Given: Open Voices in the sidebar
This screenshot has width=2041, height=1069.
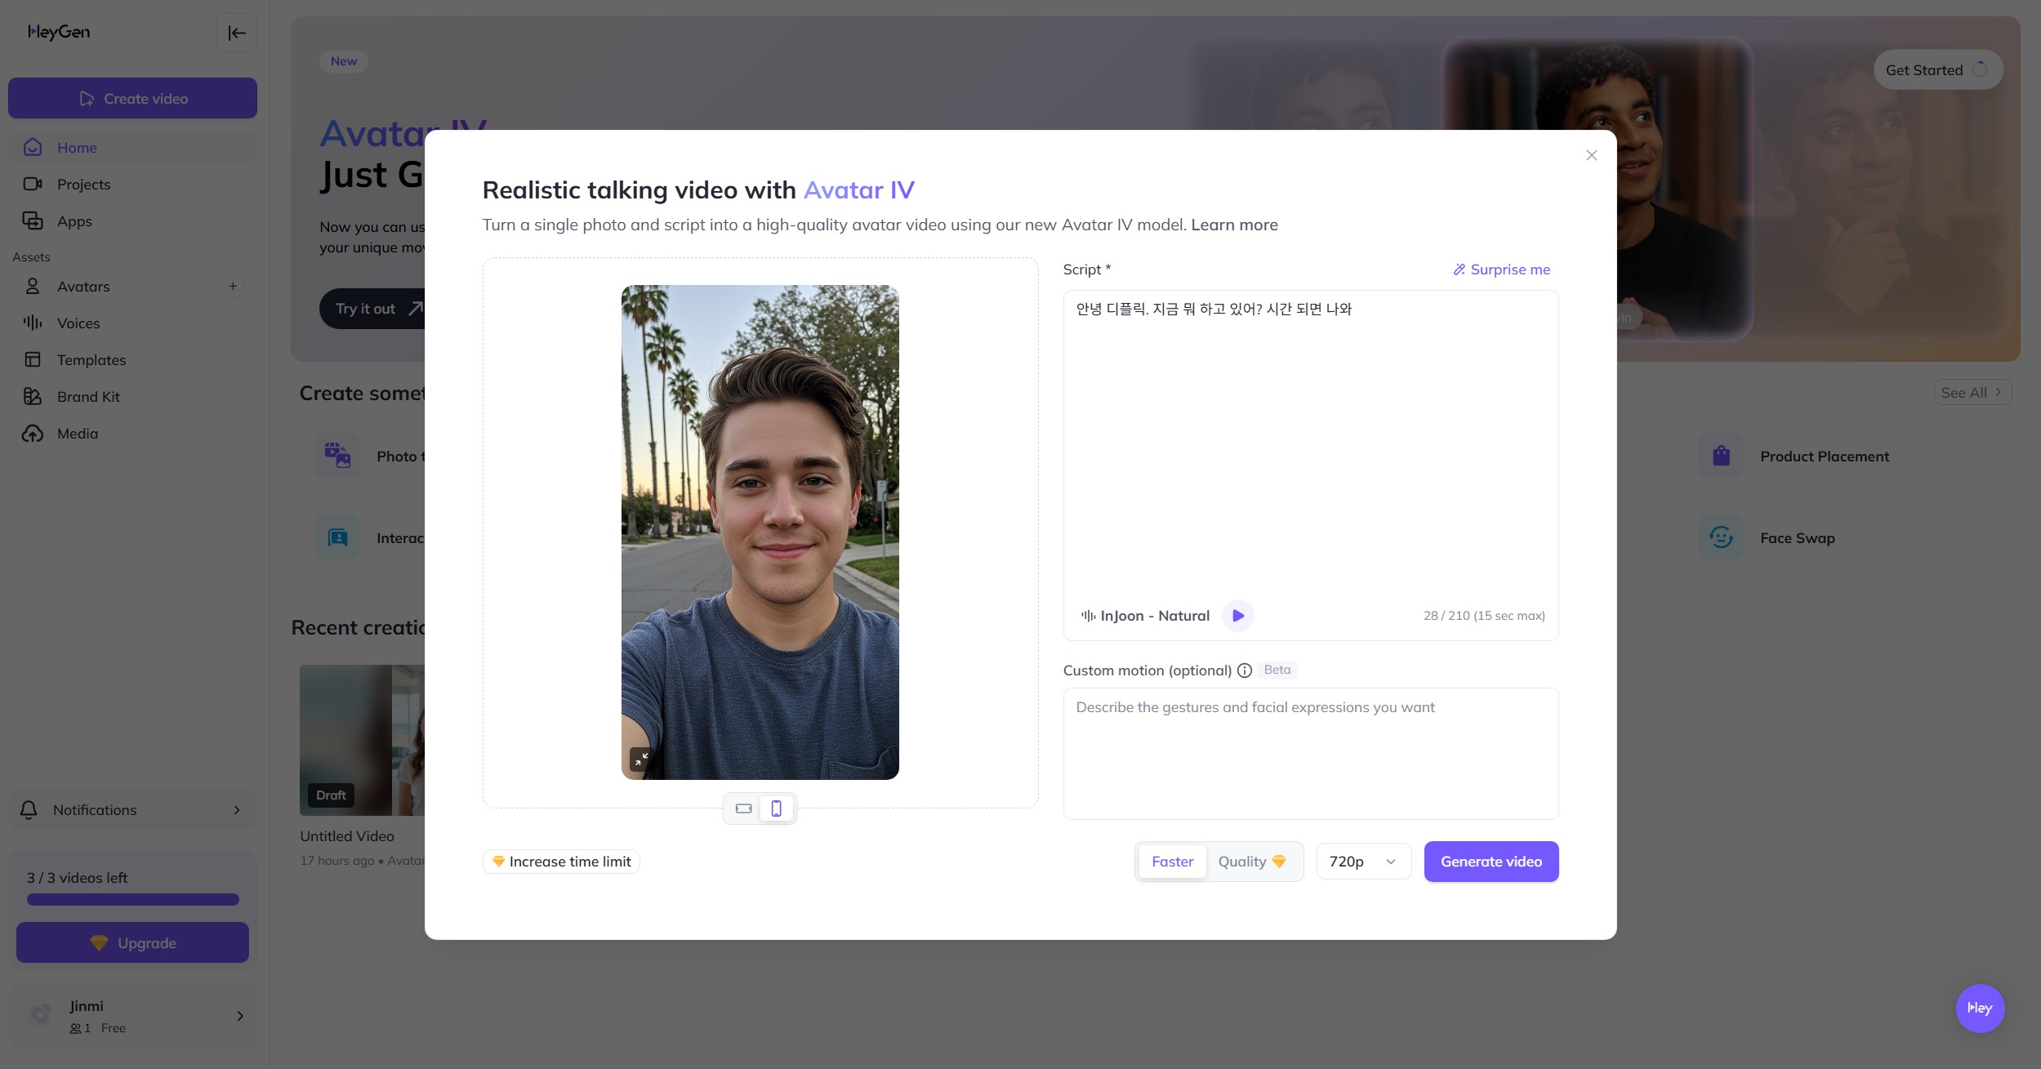Looking at the screenshot, I should point(78,323).
